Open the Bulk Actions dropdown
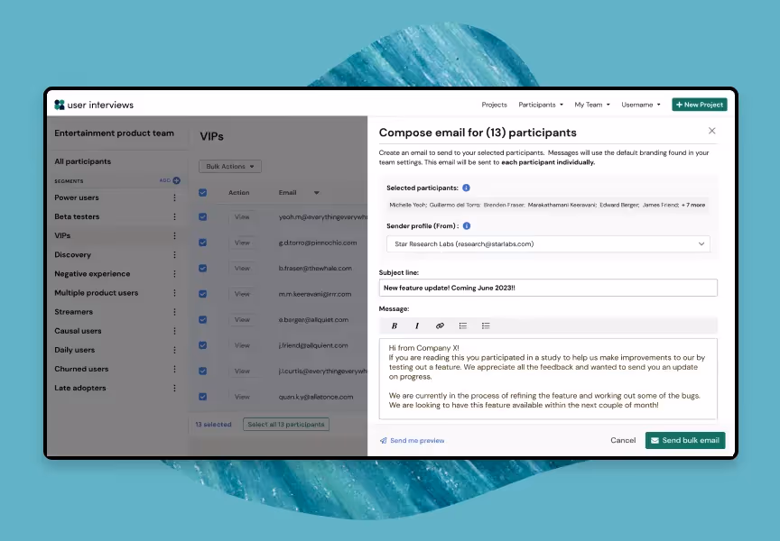780x541 pixels. point(230,167)
